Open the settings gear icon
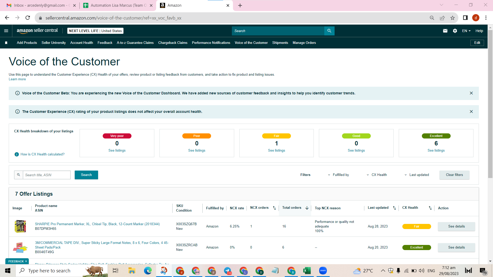This screenshot has width=493, height=277. (x=455, y=31)
